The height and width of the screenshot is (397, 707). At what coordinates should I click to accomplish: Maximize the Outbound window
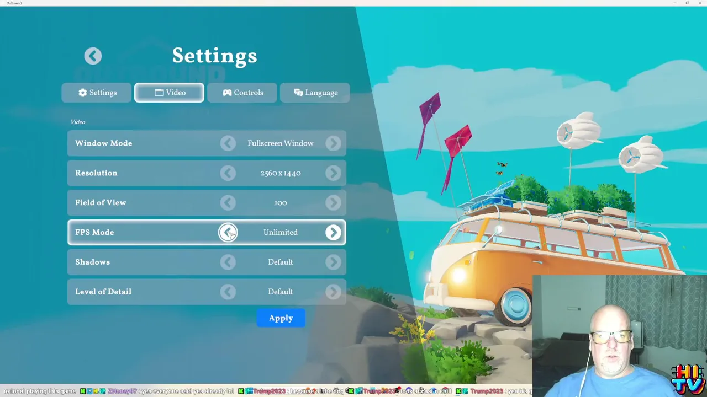[x=687, y=3]
